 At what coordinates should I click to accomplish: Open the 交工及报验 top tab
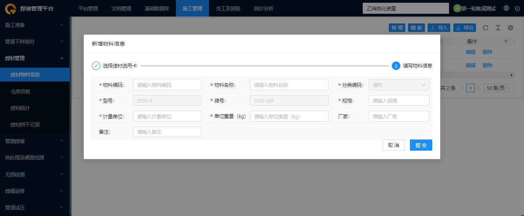tap(228, 8)
